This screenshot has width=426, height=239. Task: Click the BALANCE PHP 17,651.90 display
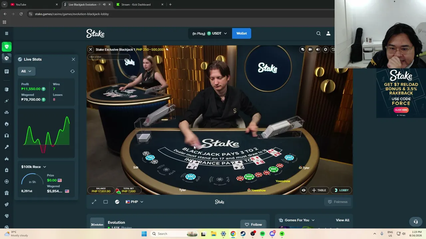[101, 190]
